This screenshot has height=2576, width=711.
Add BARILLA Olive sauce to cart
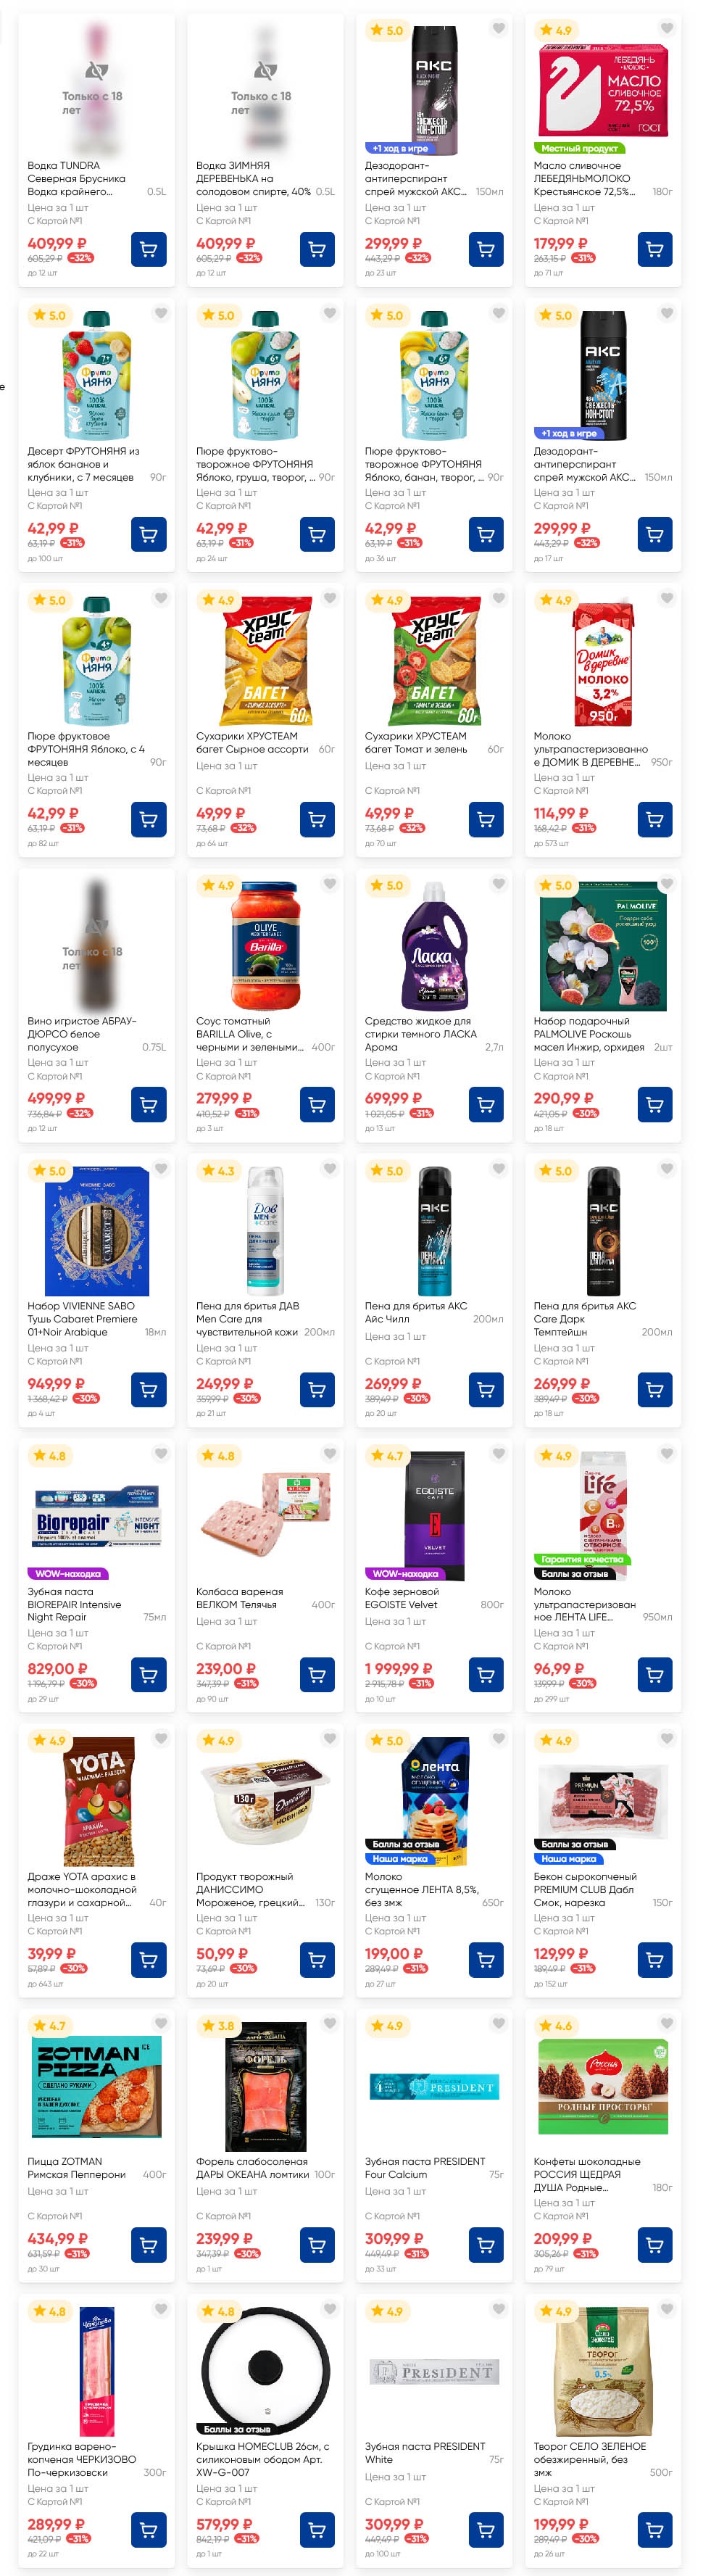click(x=317, y=1104)
